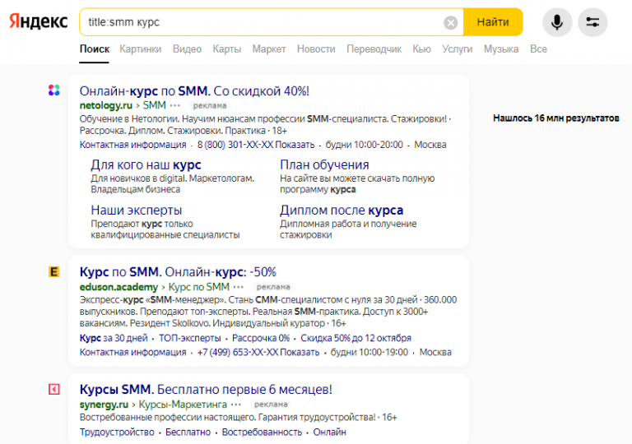Expand the Все services menu

(538, 49)
